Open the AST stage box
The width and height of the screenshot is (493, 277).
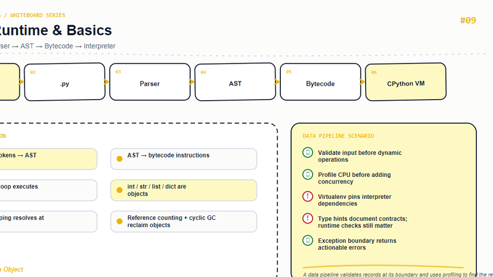tap(235, 82)
